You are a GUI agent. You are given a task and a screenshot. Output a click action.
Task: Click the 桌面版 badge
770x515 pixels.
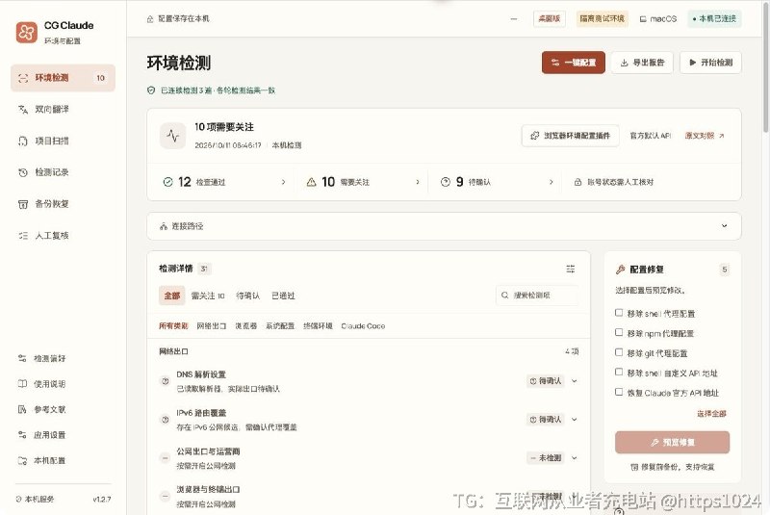point(550,19)
